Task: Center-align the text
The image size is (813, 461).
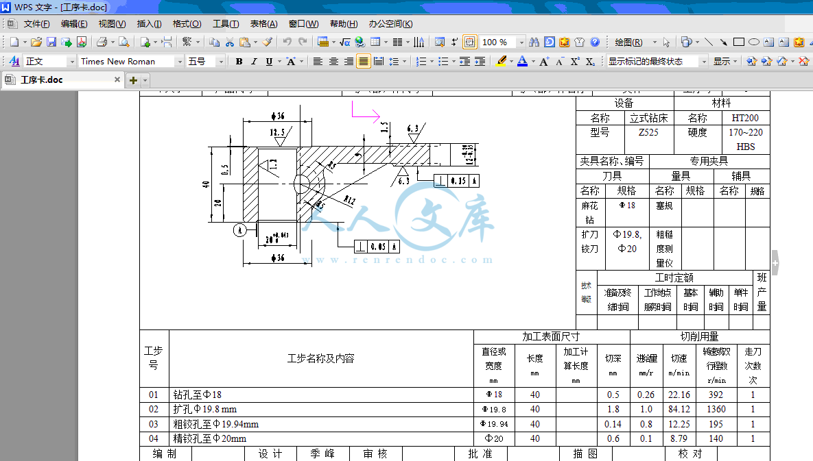Action: click(333, 61)
